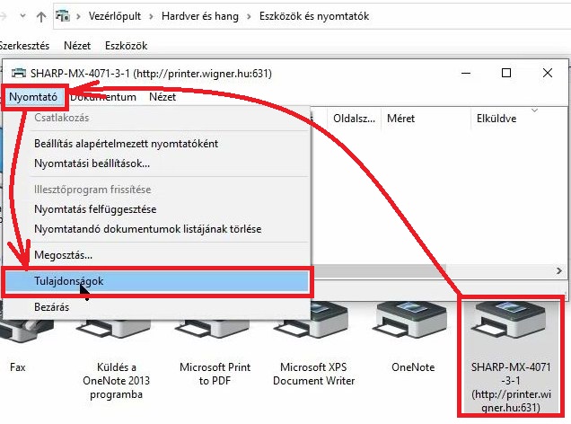This screenshot has height=424, width=571.
Task: Minimize the SHARP-MX-4071-3-1 queue window
Action: point(466,74)
